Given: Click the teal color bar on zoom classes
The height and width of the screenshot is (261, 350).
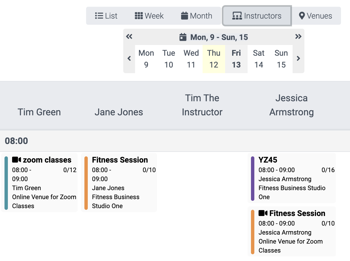Looking at the screenshot, I should 6,182.
